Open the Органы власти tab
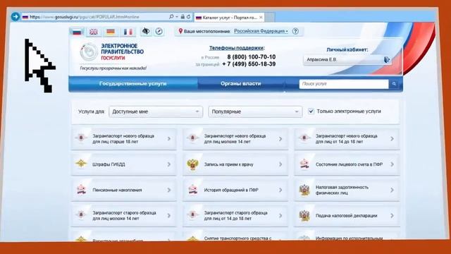The image size is (451, 254). [x=241, y=84]
